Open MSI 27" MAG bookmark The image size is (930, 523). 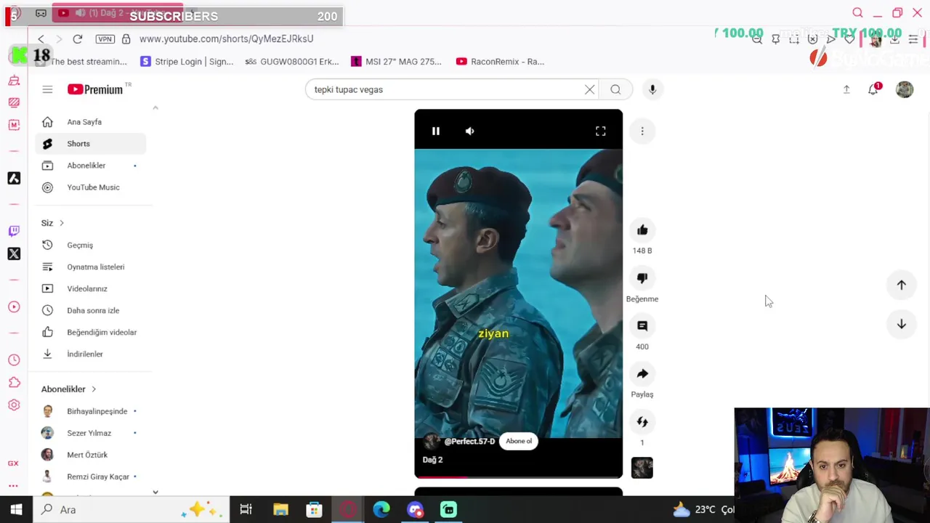click(397, 62)
